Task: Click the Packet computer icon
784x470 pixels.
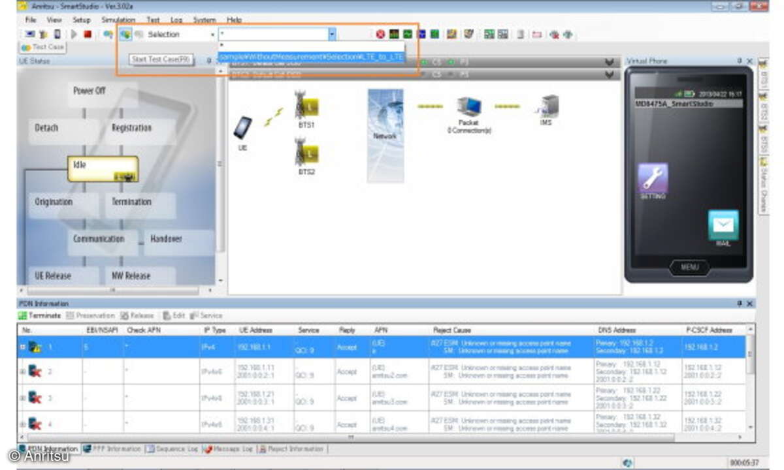Action: point(468,106)
